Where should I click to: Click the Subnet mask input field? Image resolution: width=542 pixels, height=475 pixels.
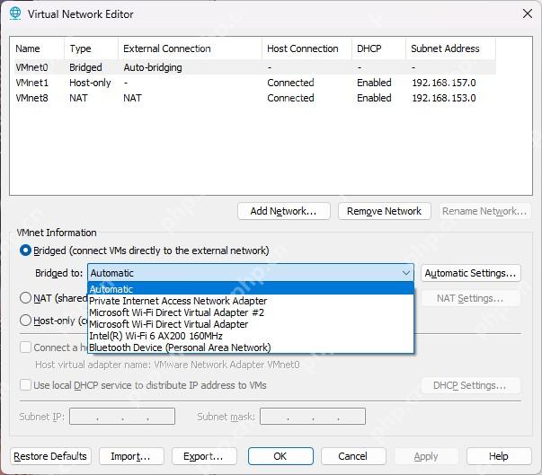pyautogui.click(x=313, y=416)
